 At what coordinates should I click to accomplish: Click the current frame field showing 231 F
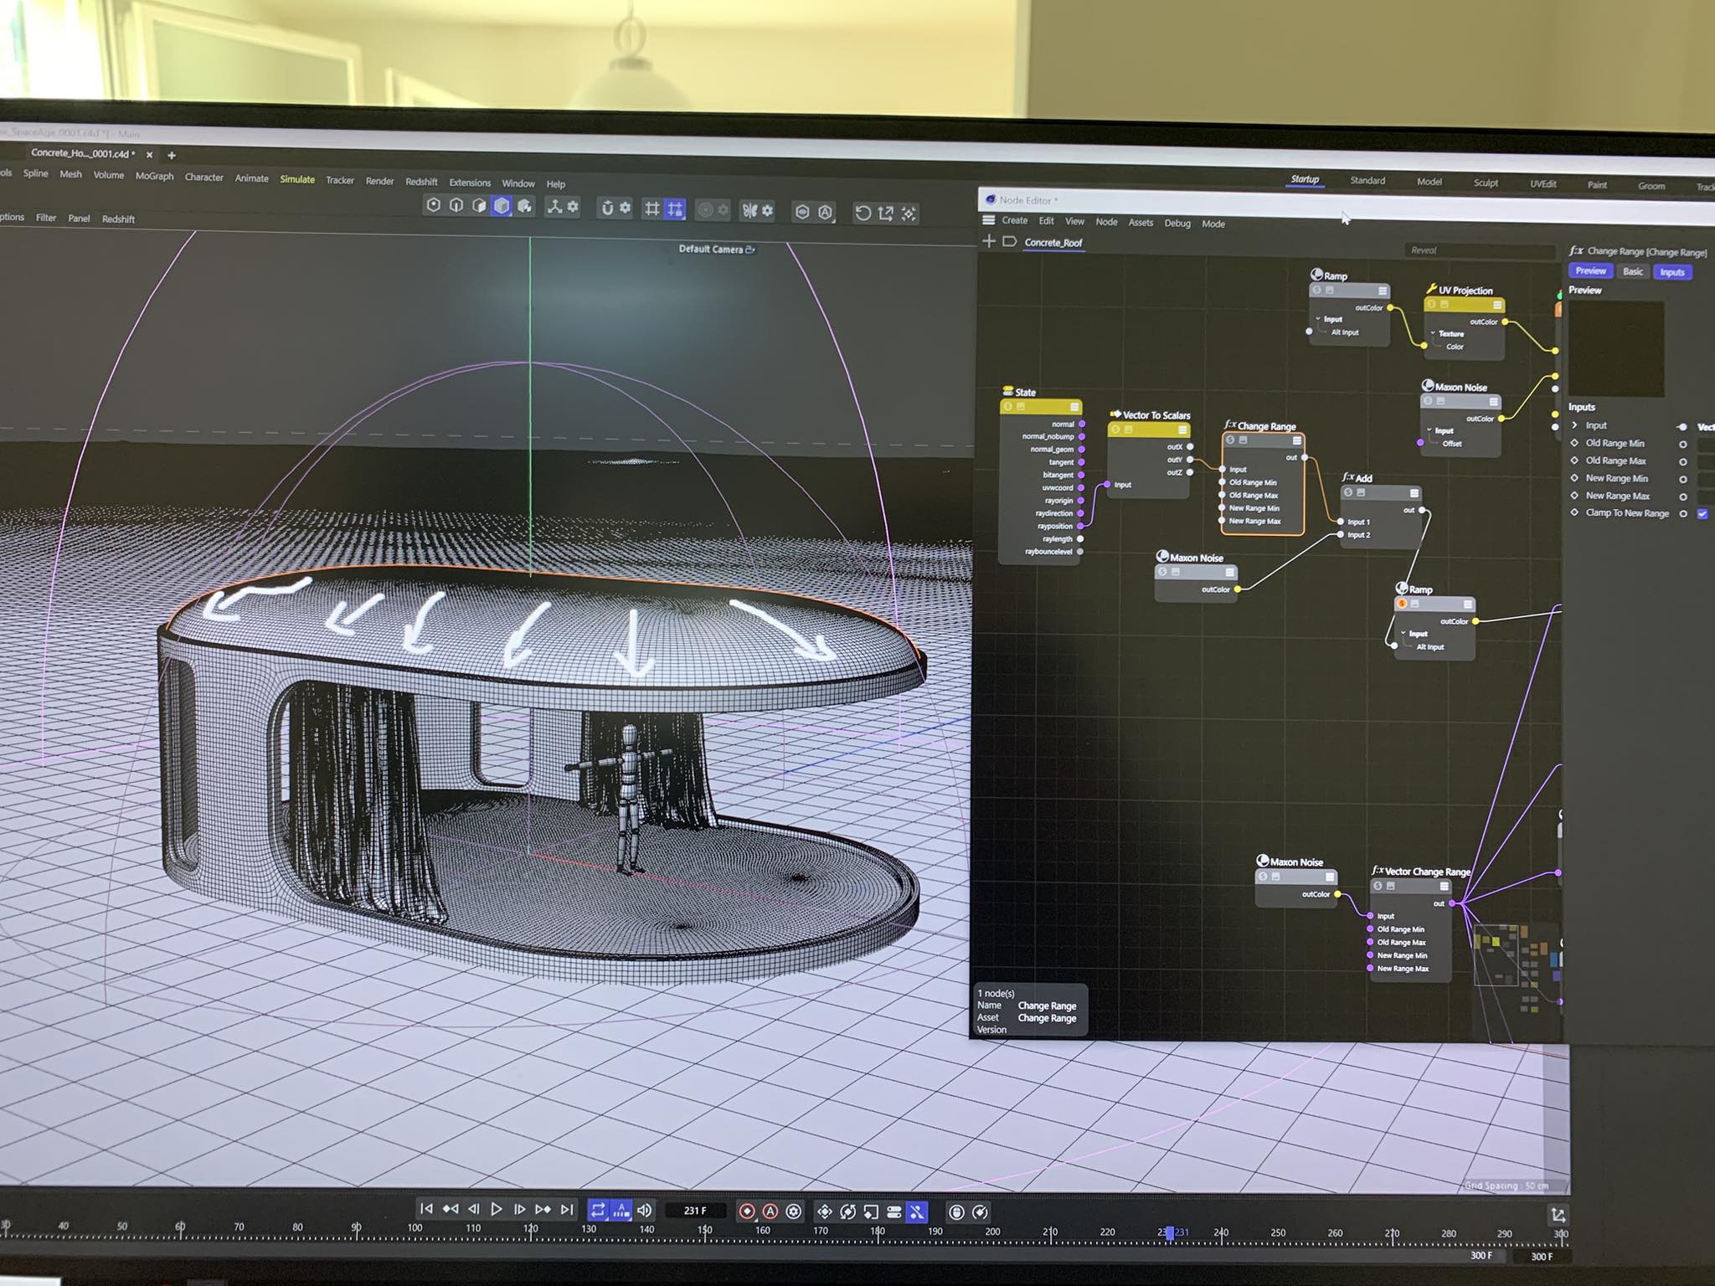coord(695,1211)
